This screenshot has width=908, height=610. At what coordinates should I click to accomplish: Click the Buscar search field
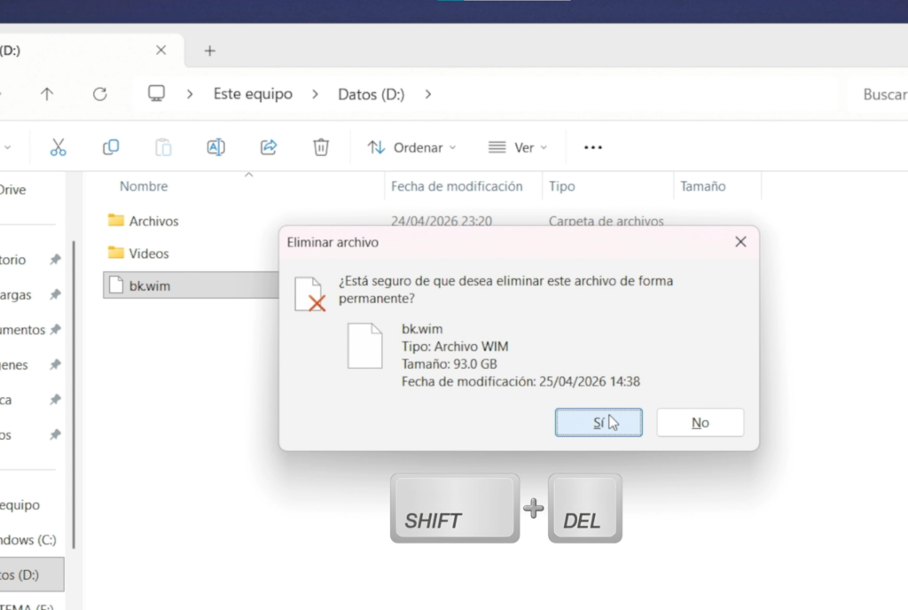[x=883, y=94]
